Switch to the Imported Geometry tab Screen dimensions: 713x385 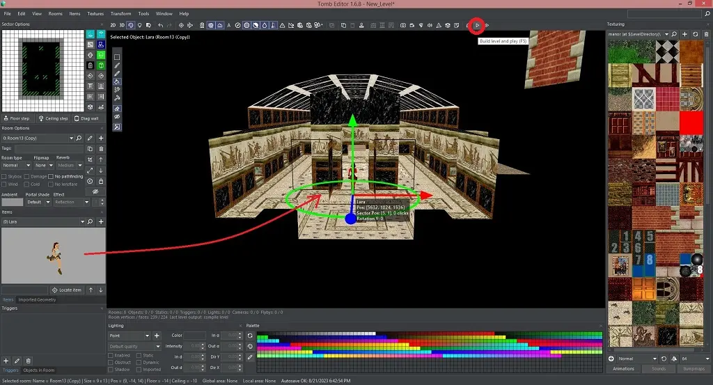point(37,299)
